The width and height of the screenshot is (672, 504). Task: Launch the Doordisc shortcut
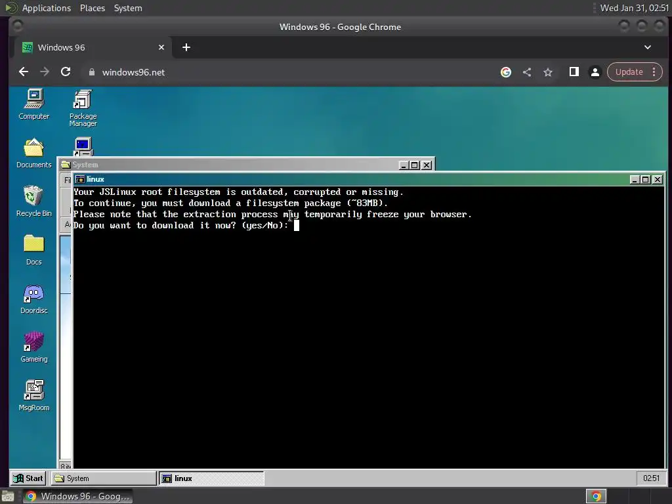pyautogui.click(x=34, y=299)
